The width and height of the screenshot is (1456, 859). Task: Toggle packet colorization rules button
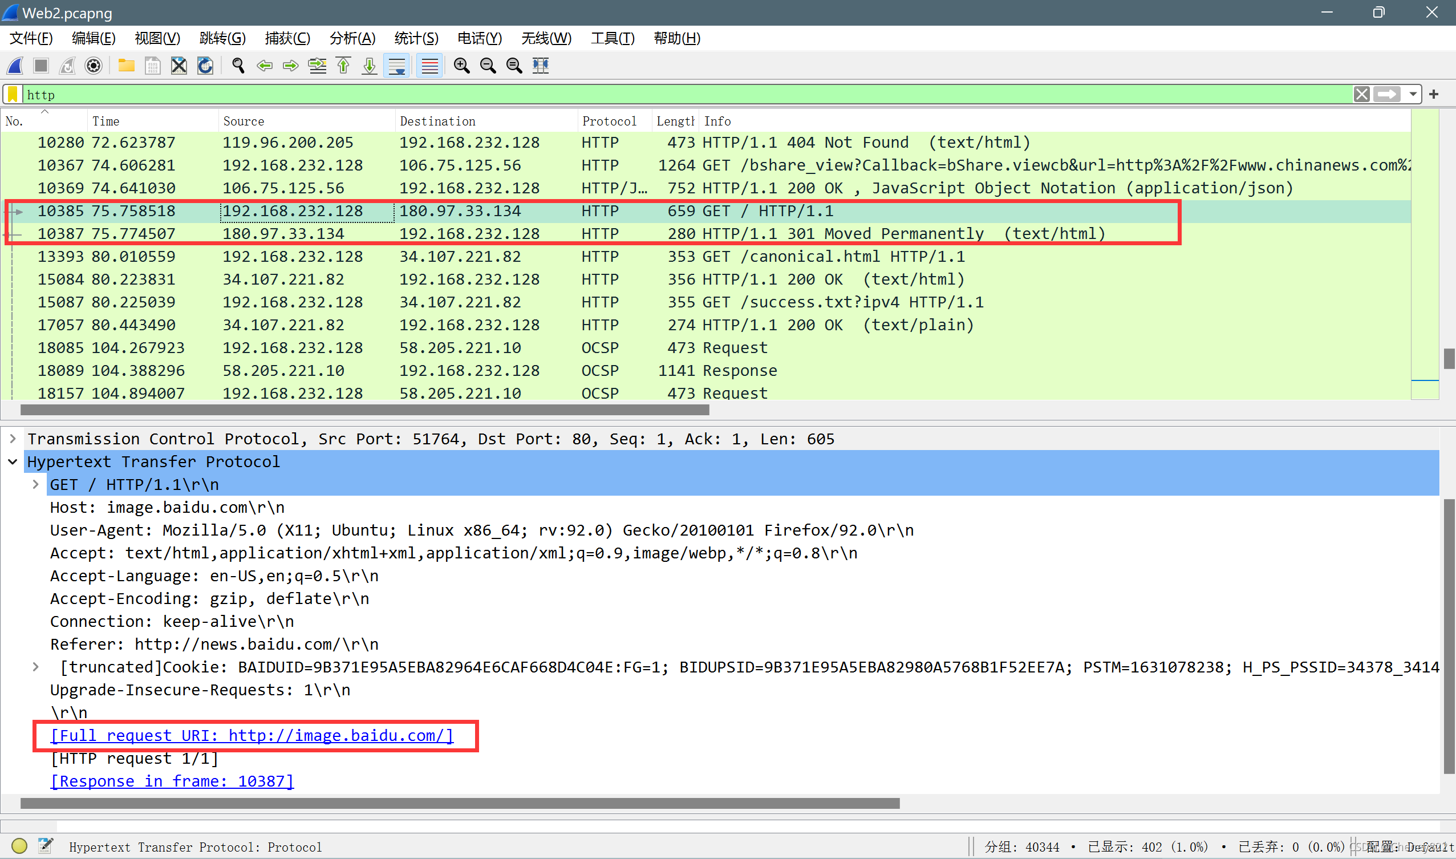[x=429, y=66]
